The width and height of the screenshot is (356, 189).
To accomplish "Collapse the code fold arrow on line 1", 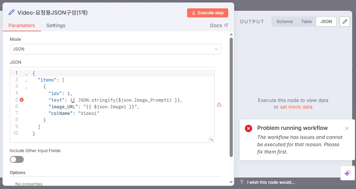I will (26, 74).
